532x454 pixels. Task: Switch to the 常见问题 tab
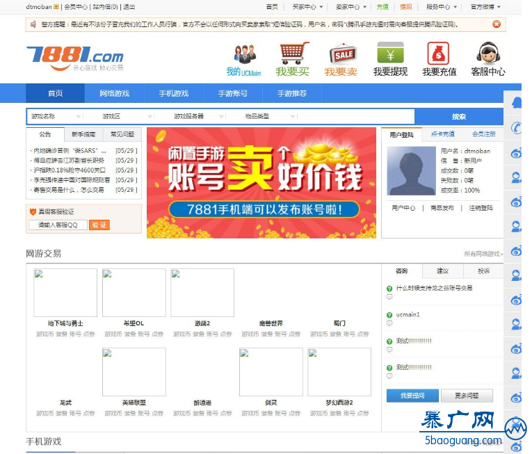[122, 134]
